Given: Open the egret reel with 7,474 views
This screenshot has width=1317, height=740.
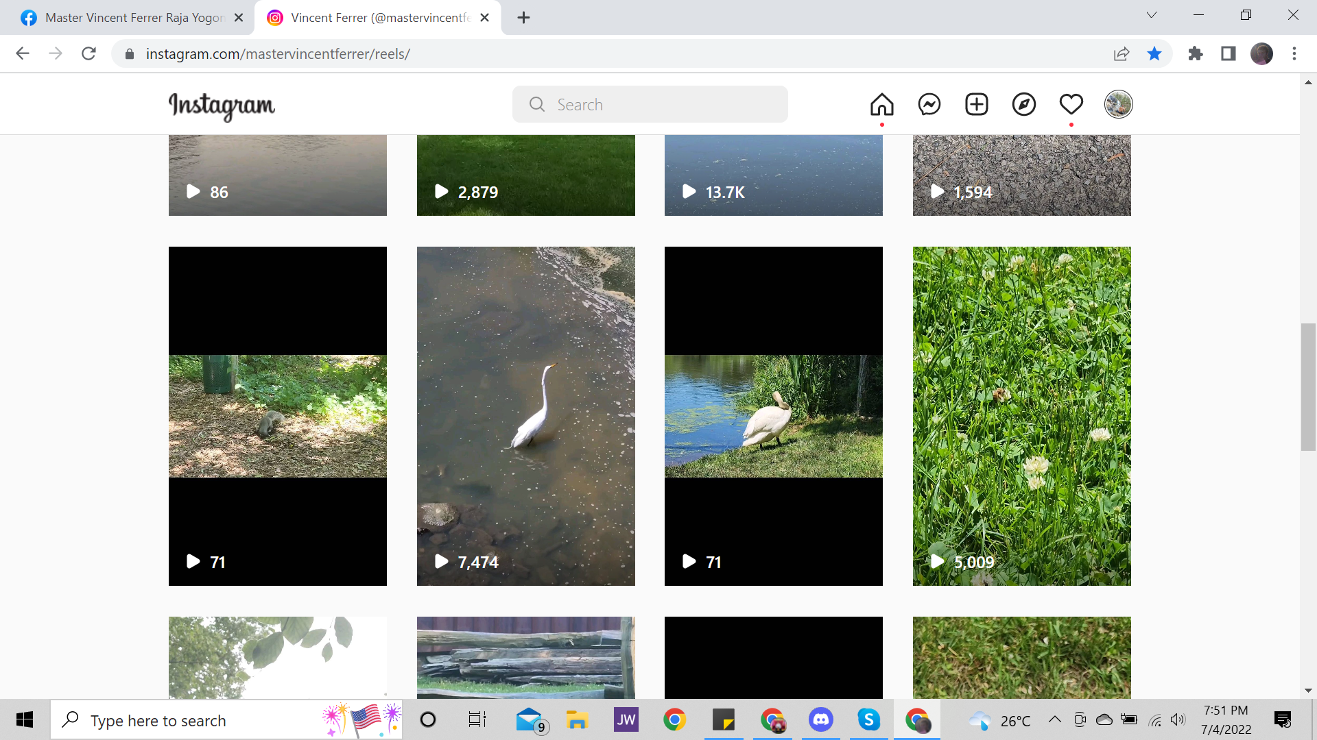Looking at the screenshot, I should [x=525, y=416].
